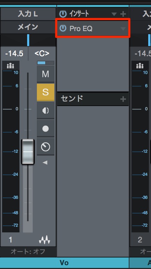Open the Main output routing selector

click(28, 27)
